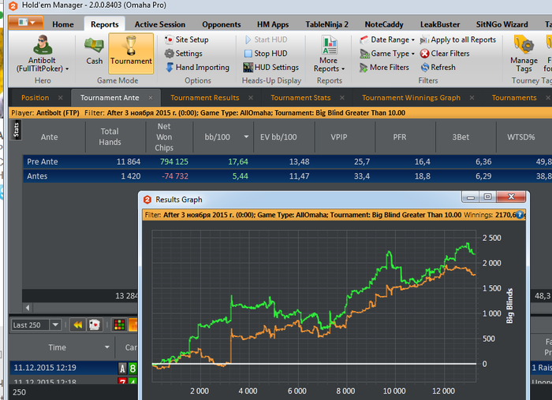This screenshot has width=552, height=400.
Task: Open the Tournaments report tab
Action: 514,98
